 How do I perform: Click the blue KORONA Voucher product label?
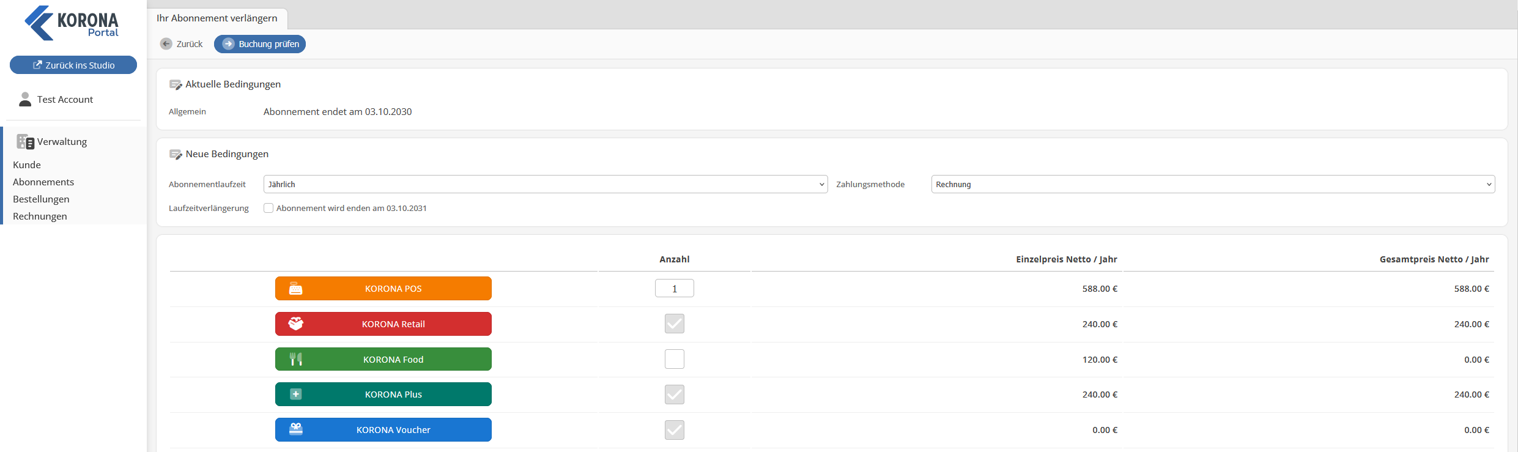pyautogui.click(x=383, y=430)
